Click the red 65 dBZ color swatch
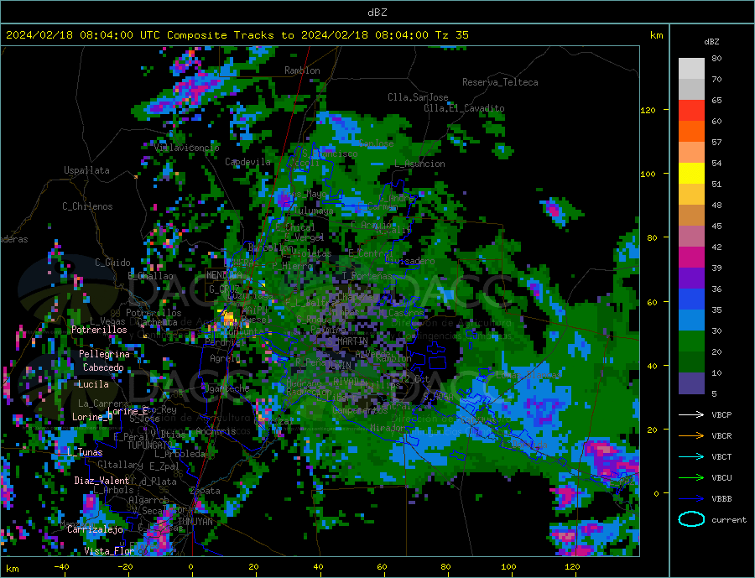 (x=691, y=110)
